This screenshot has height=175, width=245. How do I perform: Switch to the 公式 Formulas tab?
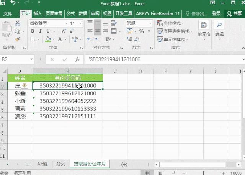70,13
